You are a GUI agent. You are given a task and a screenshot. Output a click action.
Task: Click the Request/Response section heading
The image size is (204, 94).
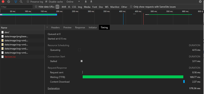coord(57,68)
